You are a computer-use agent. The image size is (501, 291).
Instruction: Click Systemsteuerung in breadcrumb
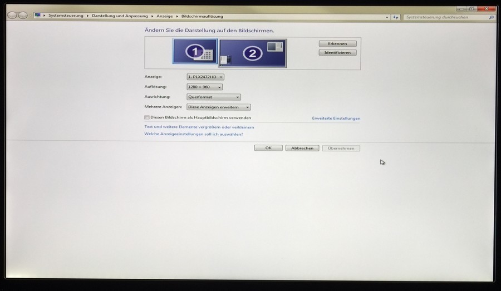66,16
